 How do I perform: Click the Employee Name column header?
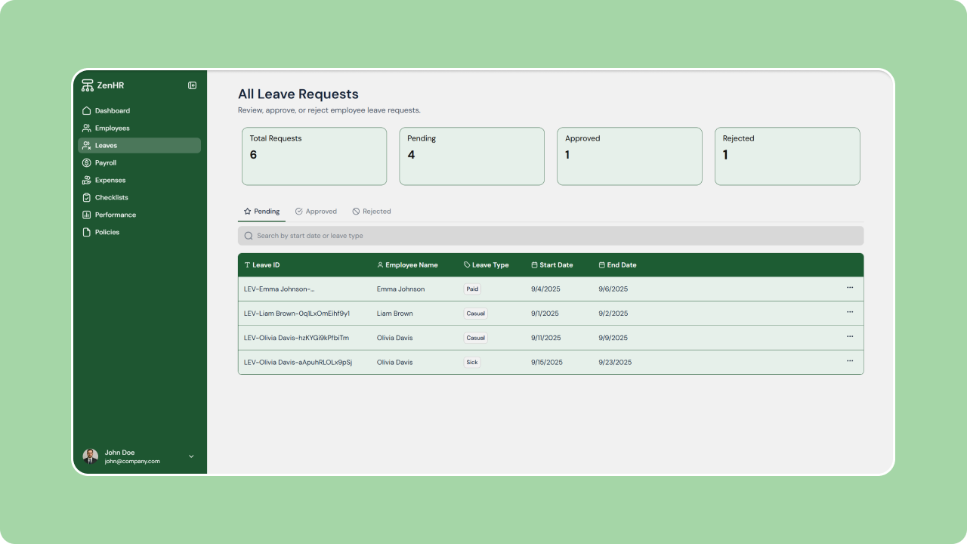pyautogui.click(x=407, y=265)
